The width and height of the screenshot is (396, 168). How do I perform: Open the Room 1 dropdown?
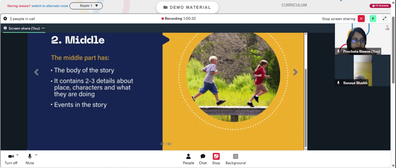point(86,6)
